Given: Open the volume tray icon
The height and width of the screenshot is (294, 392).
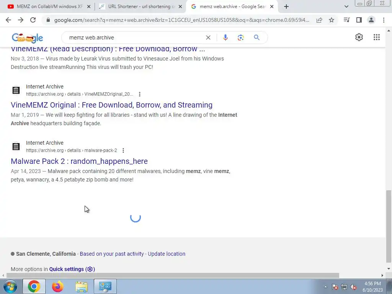Looking at the screenshot, I should tap(353, 287).
